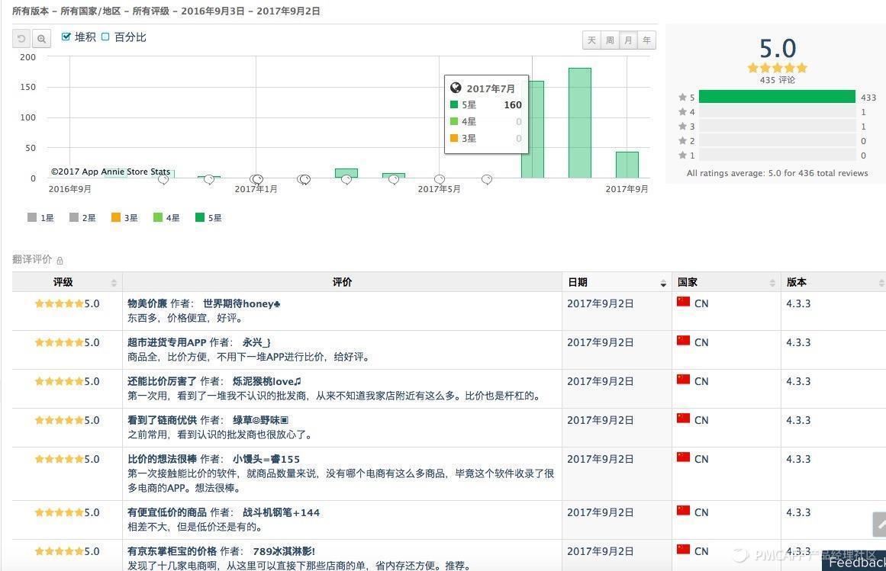Image resolution: width=886 pixels, height=571 pixels.
Task: Select the 月 monthly view
Action: click(x=628, y=40)
